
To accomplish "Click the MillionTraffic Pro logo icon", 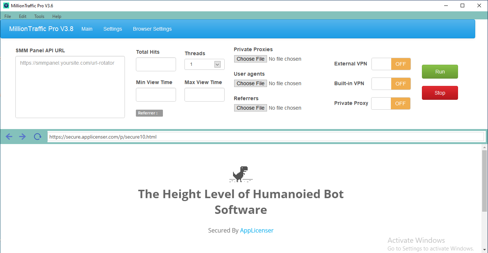I will pyautogui.click(x=6, y=5).
